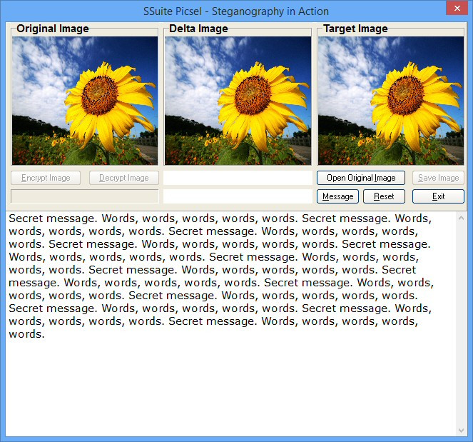This screenshot has width=473, height=442.
Task: Open the Message button
Action: [x=337, y=196]
